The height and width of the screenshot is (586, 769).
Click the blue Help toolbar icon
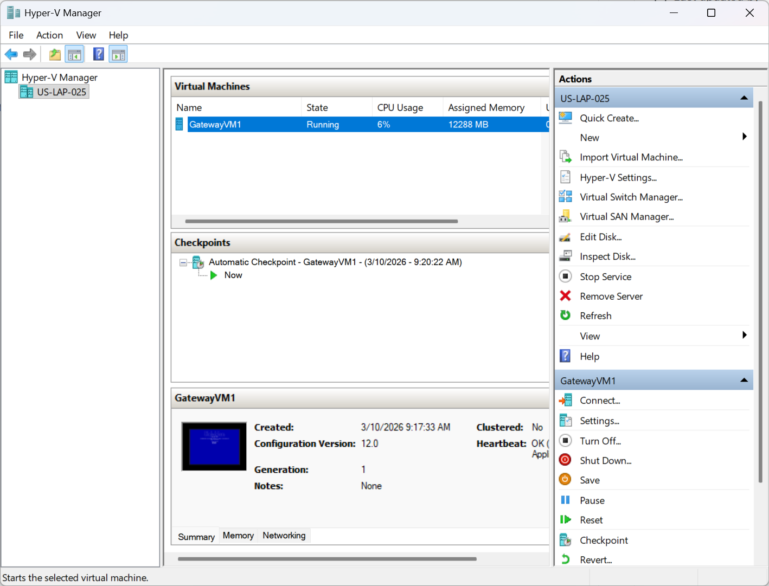[99, 54]
